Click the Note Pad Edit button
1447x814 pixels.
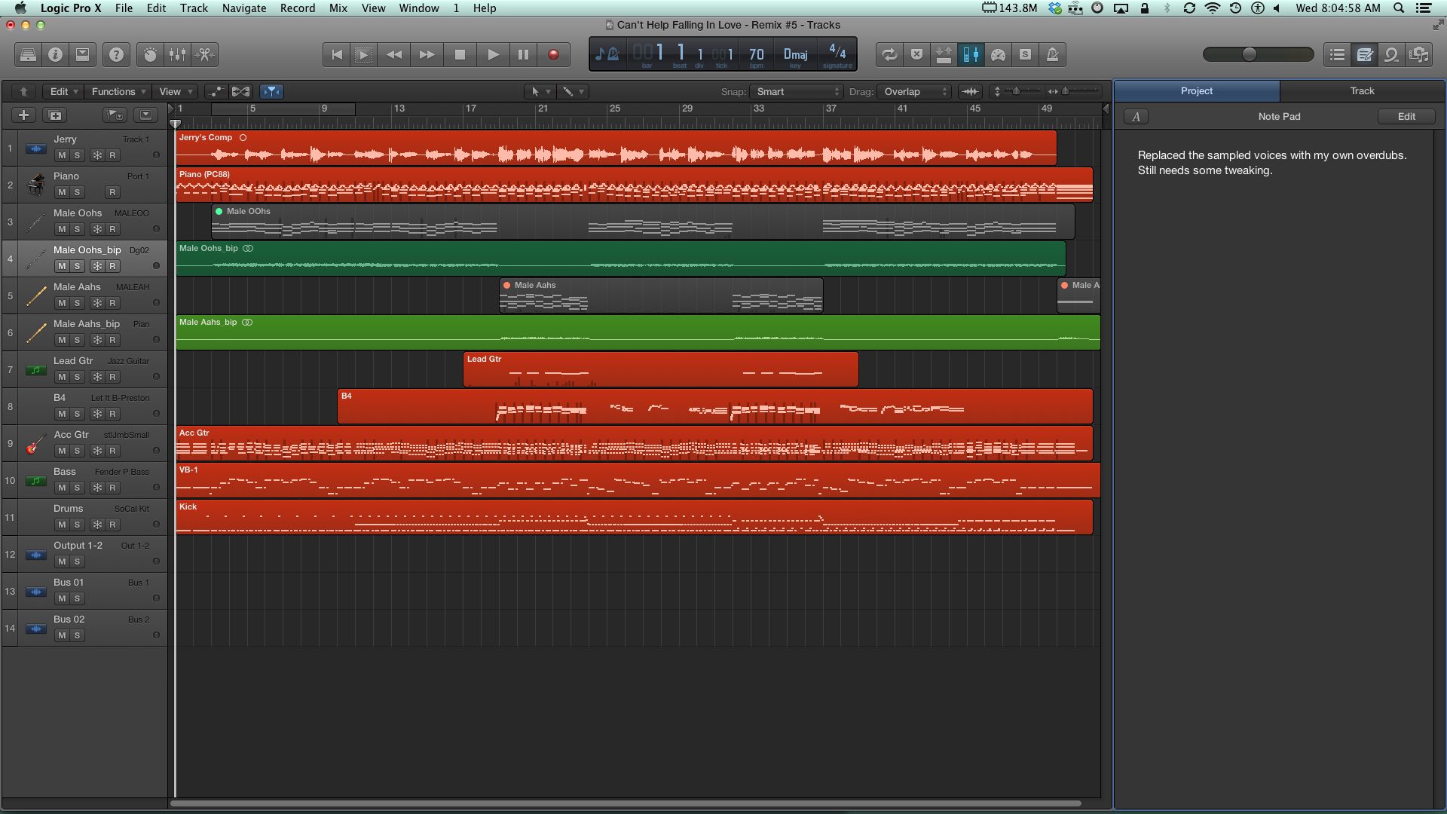click(x=1406, y=116)
